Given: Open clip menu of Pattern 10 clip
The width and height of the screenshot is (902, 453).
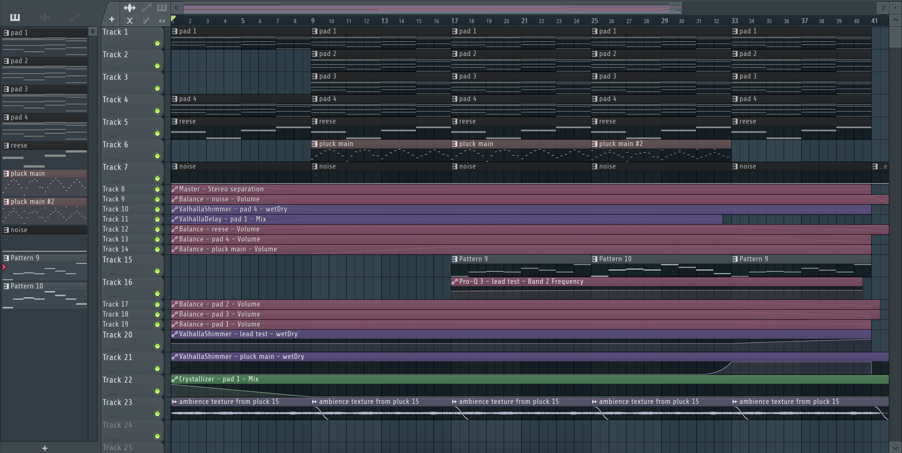Looking at the screenshot, I should click(594, 259).
